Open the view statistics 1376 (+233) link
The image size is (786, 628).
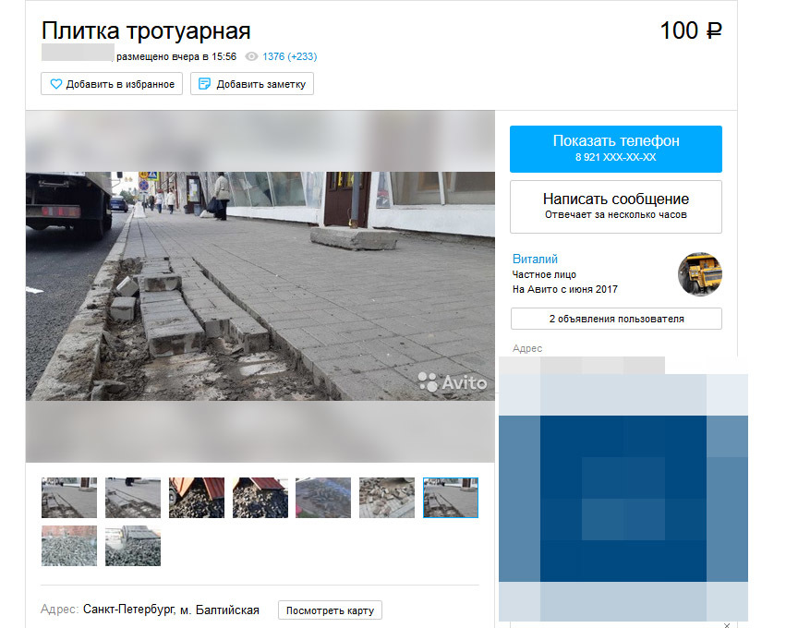coord(289,56)
